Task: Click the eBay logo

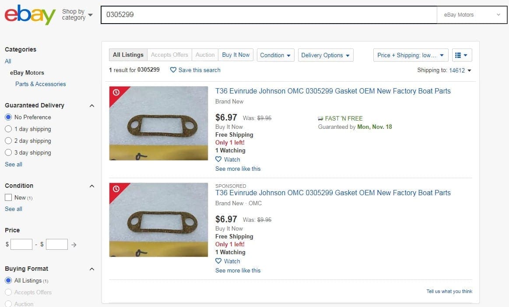Action: tap(30, 15)
